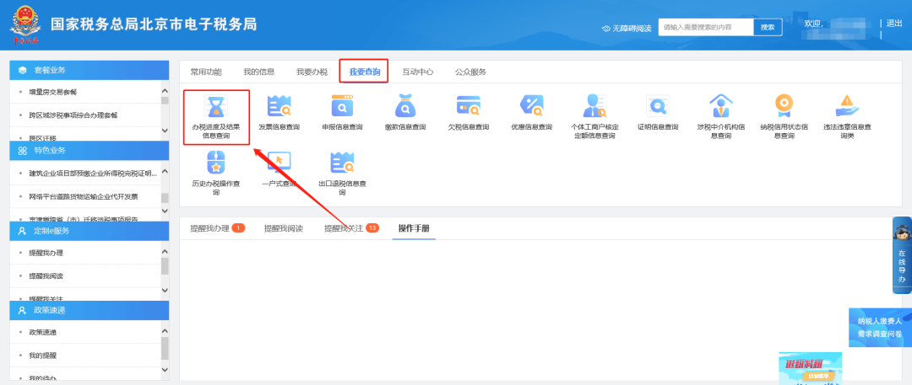Click the 定制e服务 person icon
912x385 pixels.
click(23, 231)
